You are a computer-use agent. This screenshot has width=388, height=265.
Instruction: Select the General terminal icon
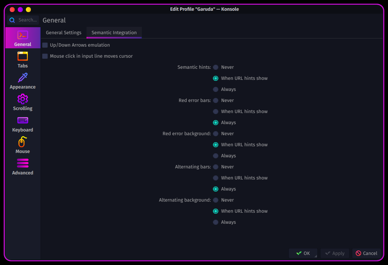pyautogui.click(x=22, y=35)
